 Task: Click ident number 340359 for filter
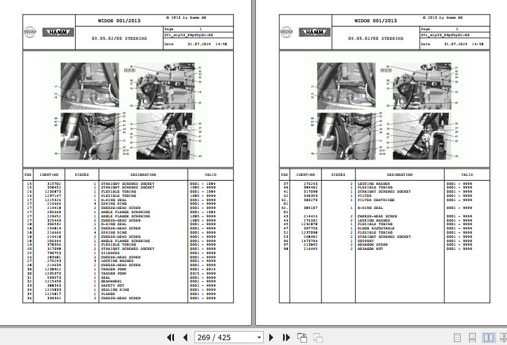pos(311,196)
